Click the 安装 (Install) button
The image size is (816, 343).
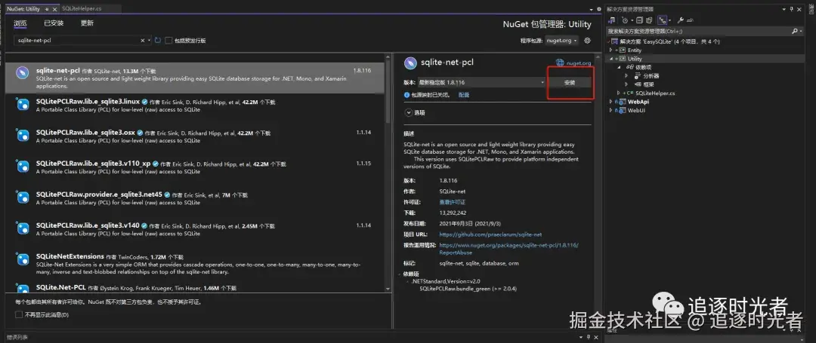coord(570,82)
